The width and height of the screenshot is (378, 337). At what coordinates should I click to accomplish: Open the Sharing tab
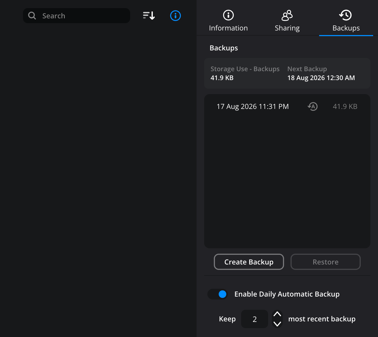pos(287,21)
